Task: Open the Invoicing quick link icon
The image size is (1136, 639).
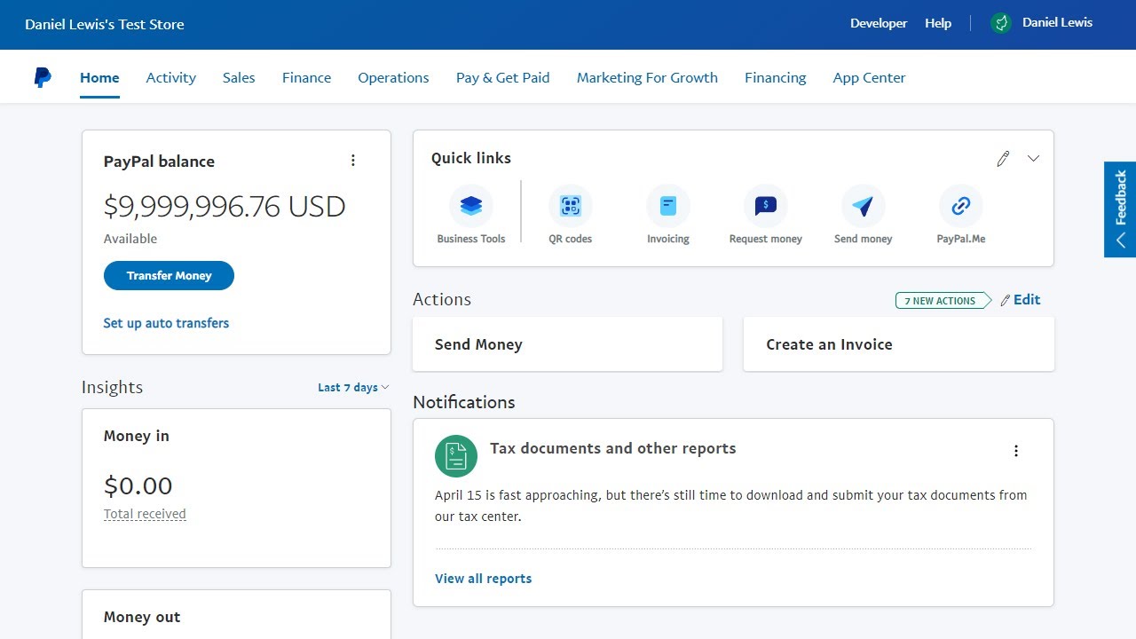Action: coord(668,206)
